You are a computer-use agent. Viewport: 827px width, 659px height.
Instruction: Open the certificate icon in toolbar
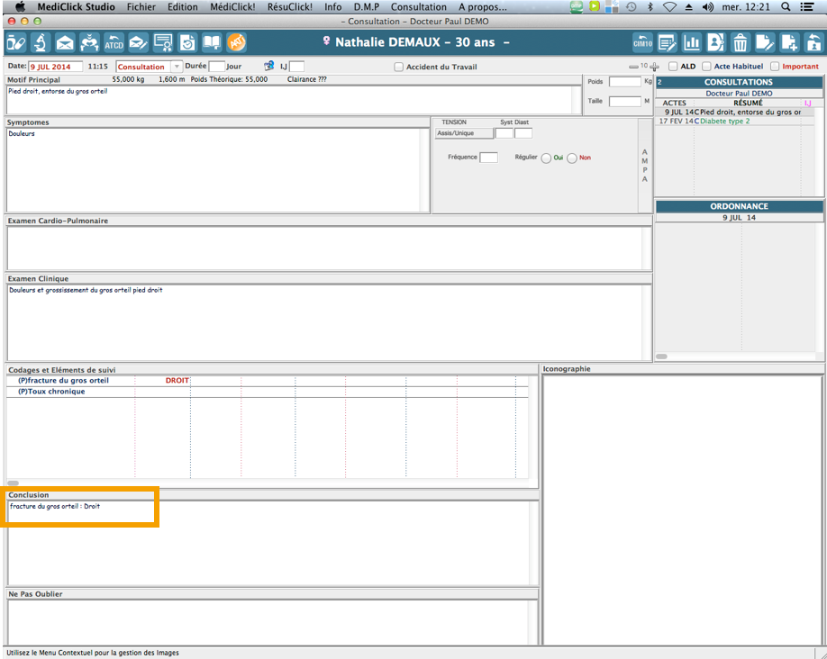[163, 42]
